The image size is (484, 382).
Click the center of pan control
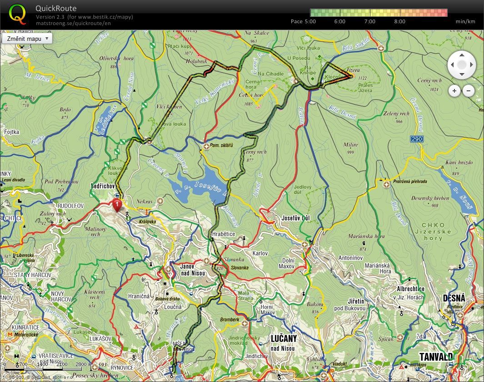point(462,65)
